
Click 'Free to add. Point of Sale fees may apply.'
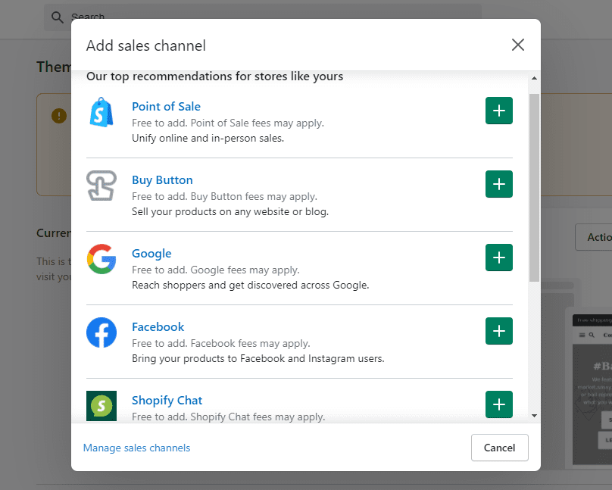[x=228, y=123]
